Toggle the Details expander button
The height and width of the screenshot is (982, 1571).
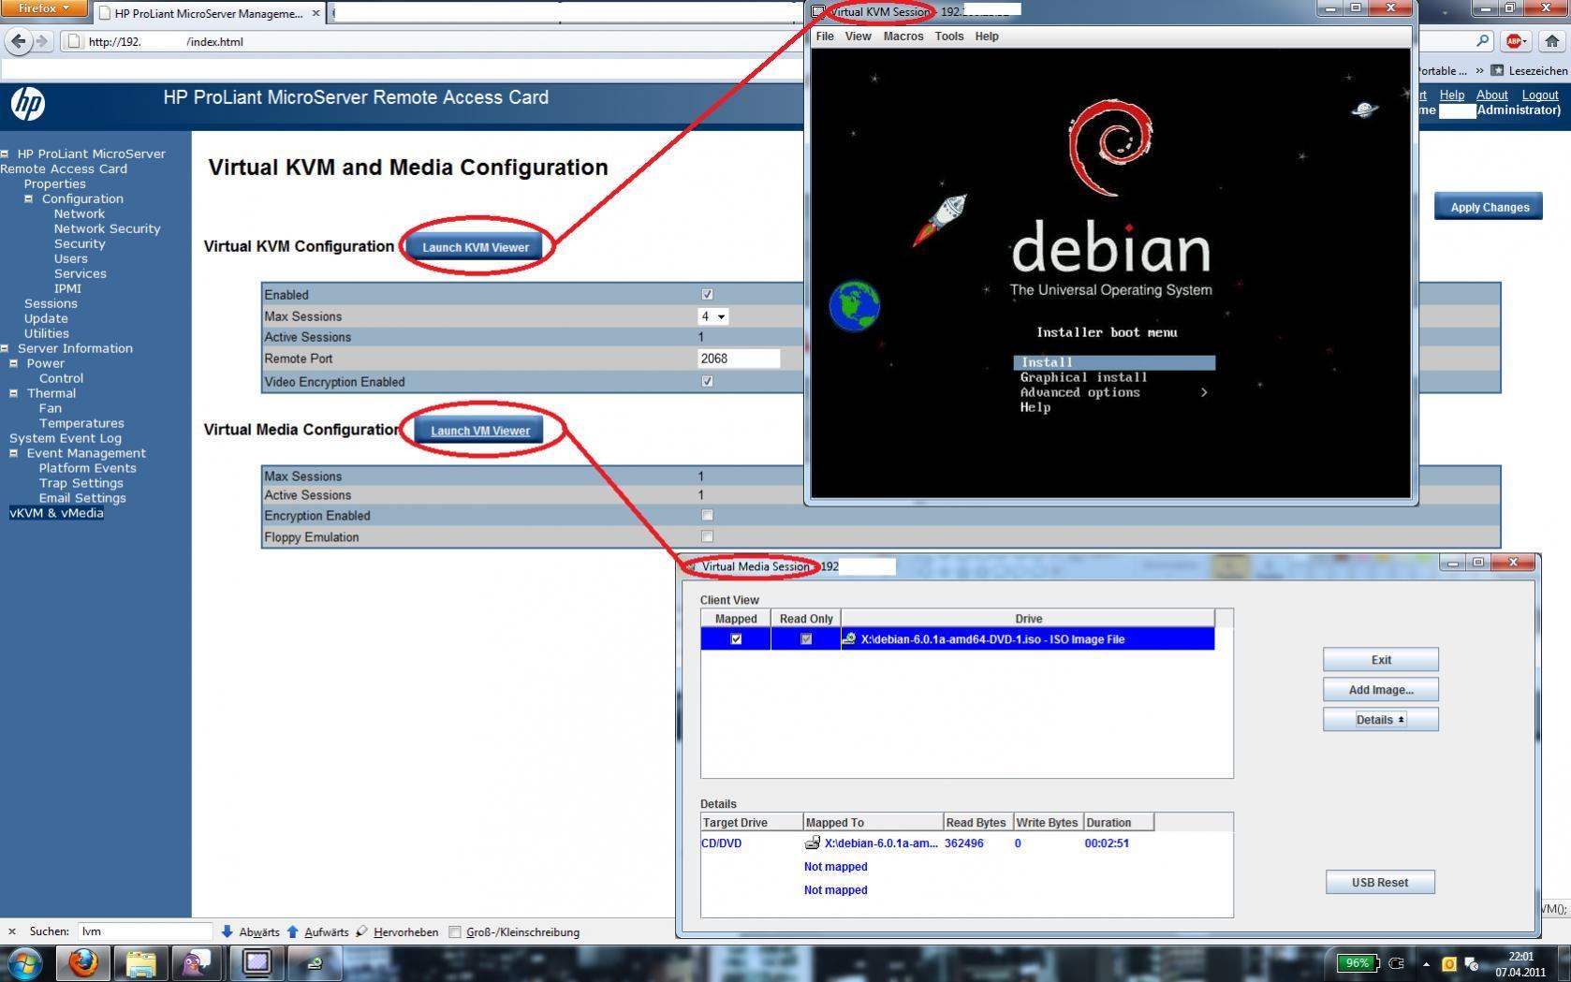point(1380,719)
